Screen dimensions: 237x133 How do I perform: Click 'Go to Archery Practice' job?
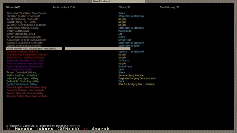tap(131, 75)
